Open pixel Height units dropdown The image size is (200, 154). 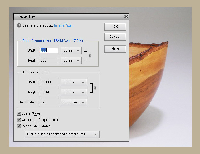pos(71,60)
